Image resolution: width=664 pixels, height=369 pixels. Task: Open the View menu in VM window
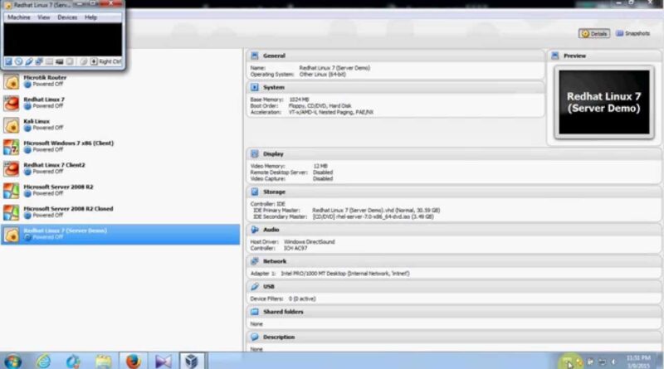coord(44,17)
